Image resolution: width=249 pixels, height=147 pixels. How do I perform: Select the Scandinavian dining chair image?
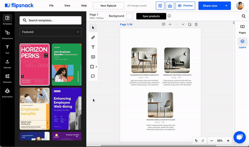144,60
